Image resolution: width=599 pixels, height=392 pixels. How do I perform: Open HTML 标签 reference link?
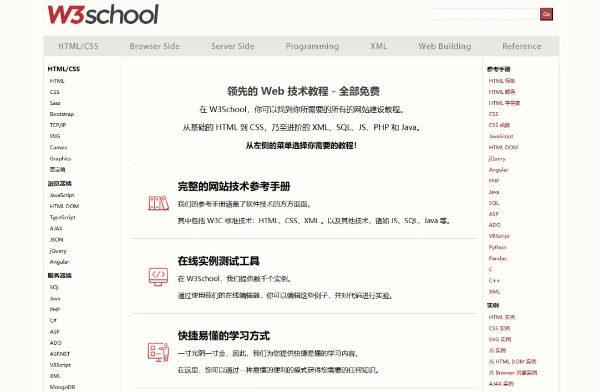point(502,81)
